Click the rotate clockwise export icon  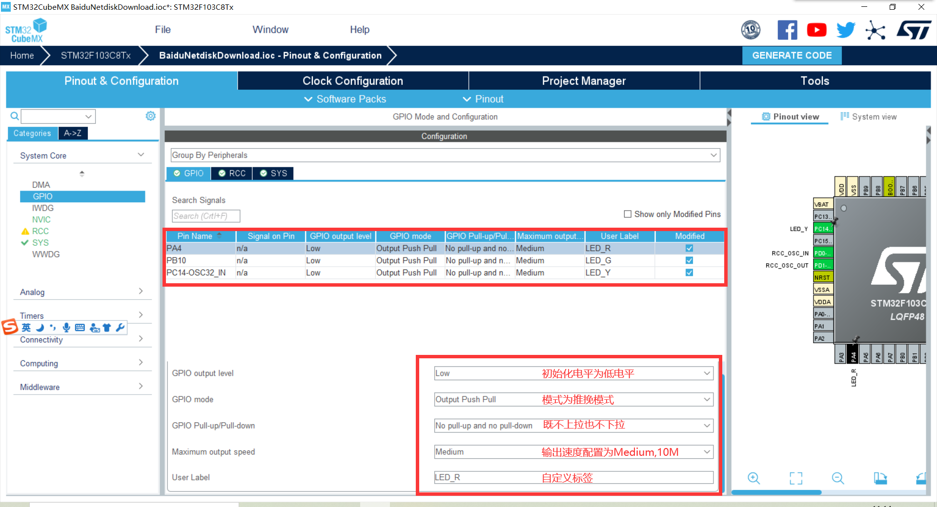[x=880, y=478]
